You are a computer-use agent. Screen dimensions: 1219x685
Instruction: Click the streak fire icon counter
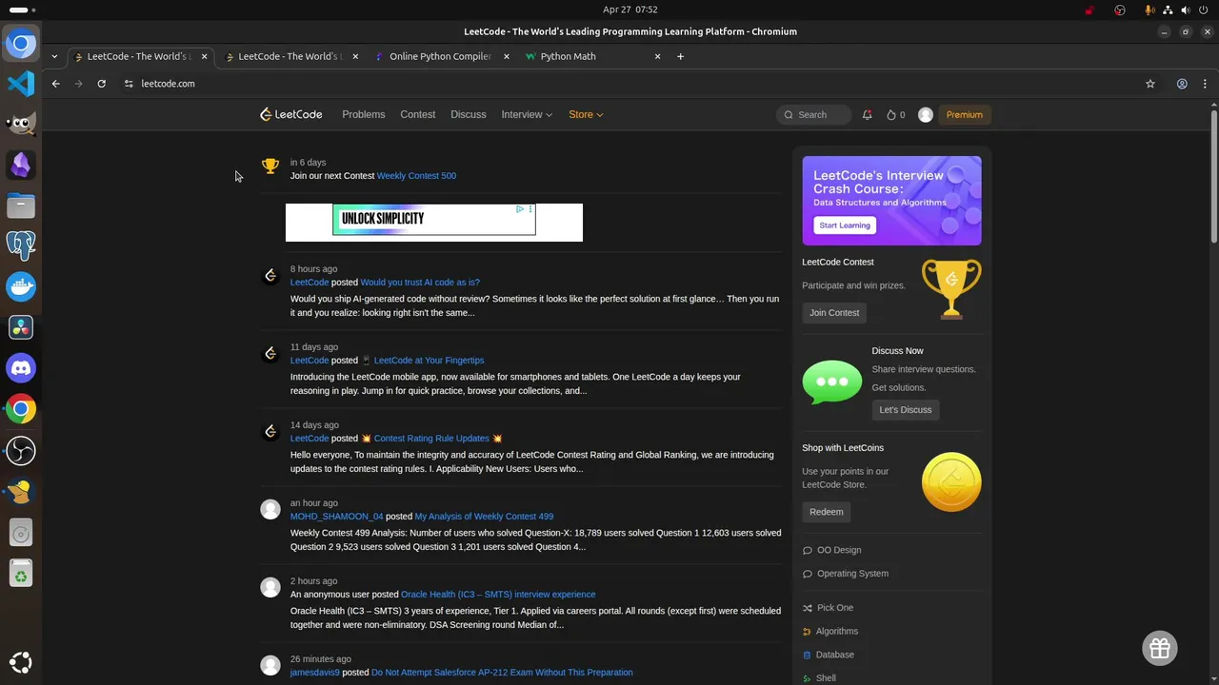[895, 114]
